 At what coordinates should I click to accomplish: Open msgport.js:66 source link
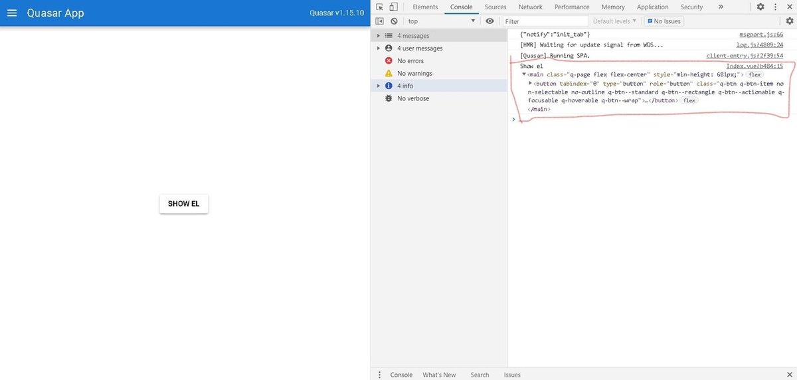pyautogui.click(x=761, y=34)
